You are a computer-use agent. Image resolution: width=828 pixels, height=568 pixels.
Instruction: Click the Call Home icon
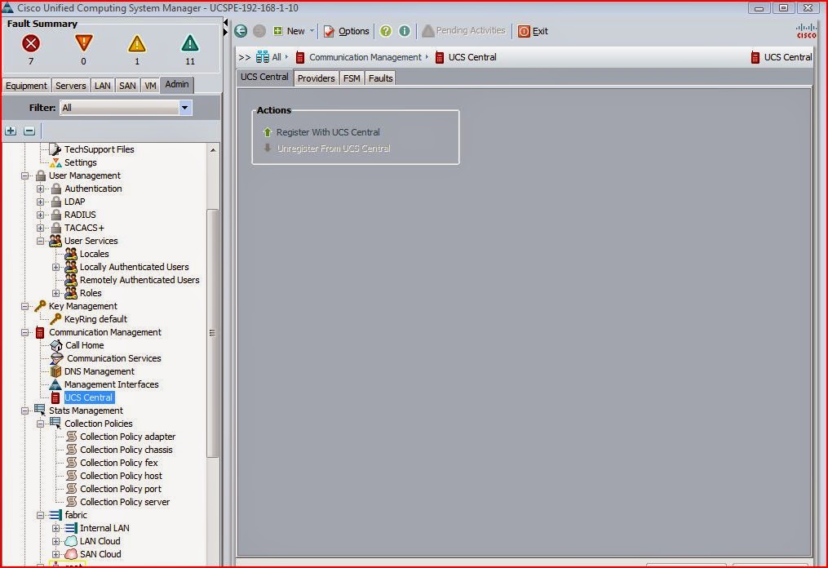(x=56, y=345)
